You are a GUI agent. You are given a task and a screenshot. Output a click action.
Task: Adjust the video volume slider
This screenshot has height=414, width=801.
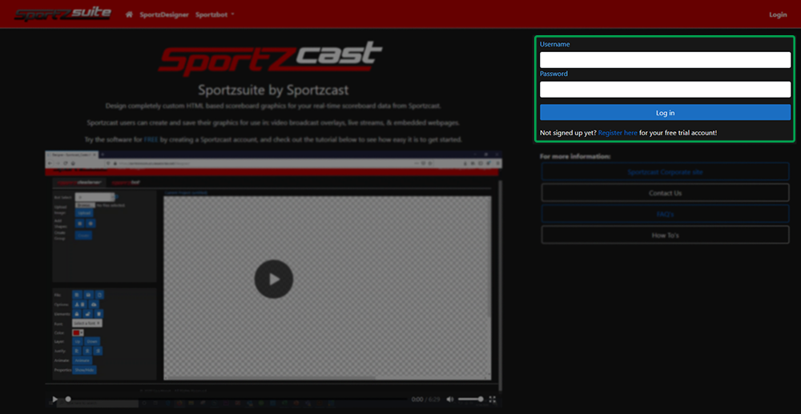coord(470,400)
